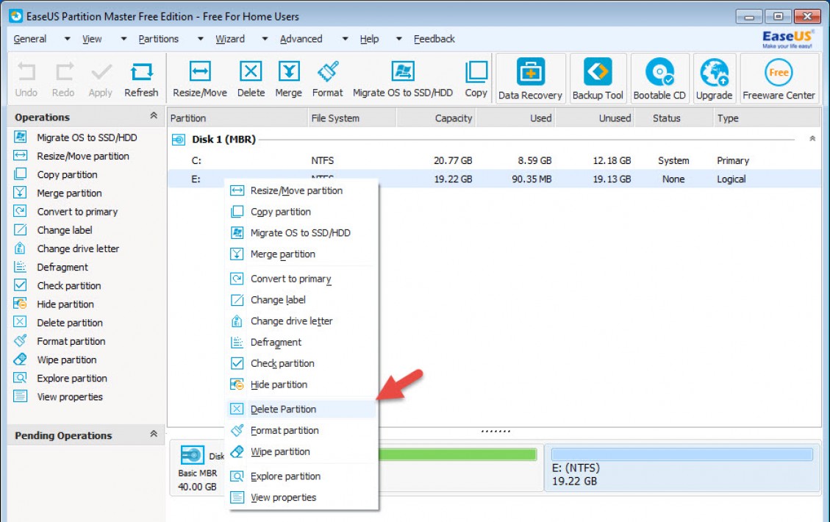Expand the Help menu dropdown arrow
The image size is (830, 522).
[x=399, y=39]
